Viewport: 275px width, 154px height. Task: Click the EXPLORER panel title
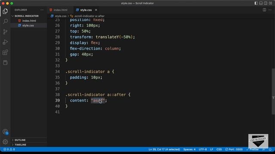(21, 10)
